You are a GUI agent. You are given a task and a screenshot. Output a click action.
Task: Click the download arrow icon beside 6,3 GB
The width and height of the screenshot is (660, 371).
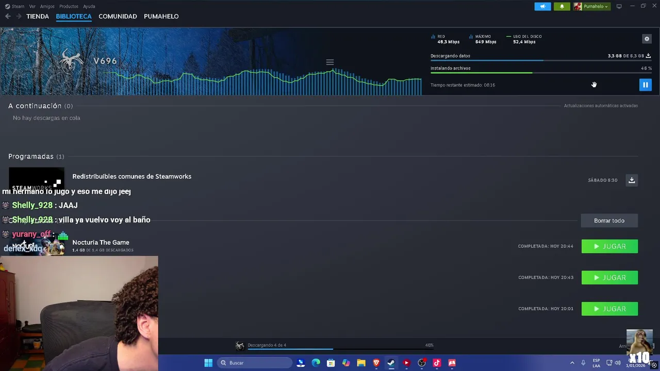pyautogui.click(x=648, y=56)
